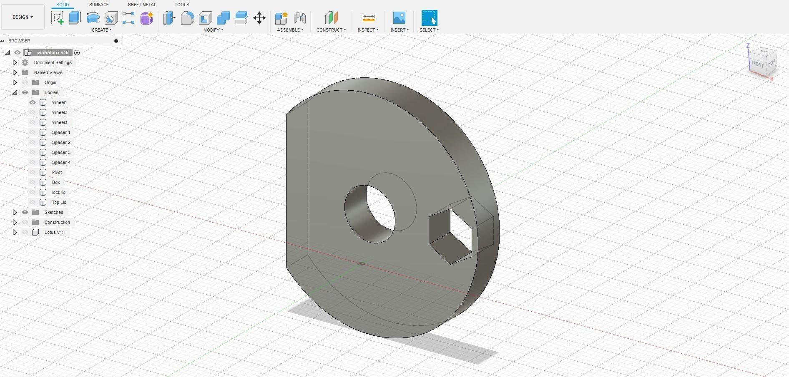Viewport: 789px width, 377px height.
Task: Select the Offset Plane construct tool
Action: 331,18
